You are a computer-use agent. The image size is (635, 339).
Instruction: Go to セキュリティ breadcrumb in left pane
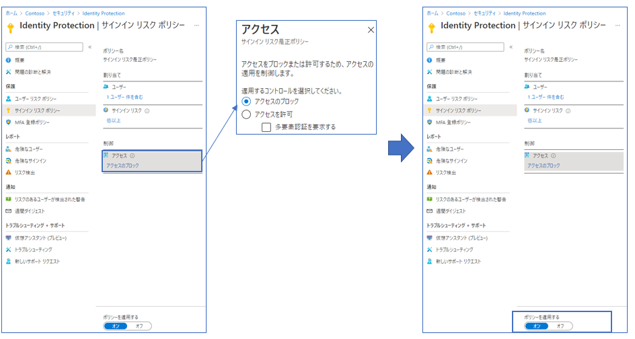pos(64,13)
